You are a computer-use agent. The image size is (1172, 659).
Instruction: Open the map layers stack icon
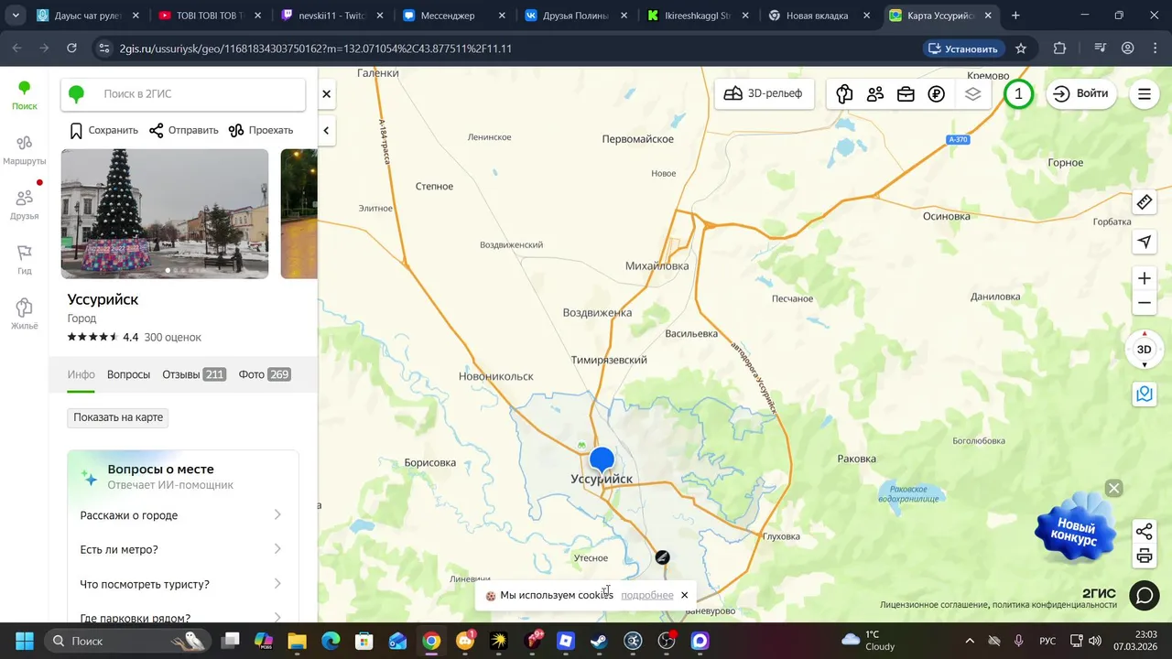pos(972,93)
